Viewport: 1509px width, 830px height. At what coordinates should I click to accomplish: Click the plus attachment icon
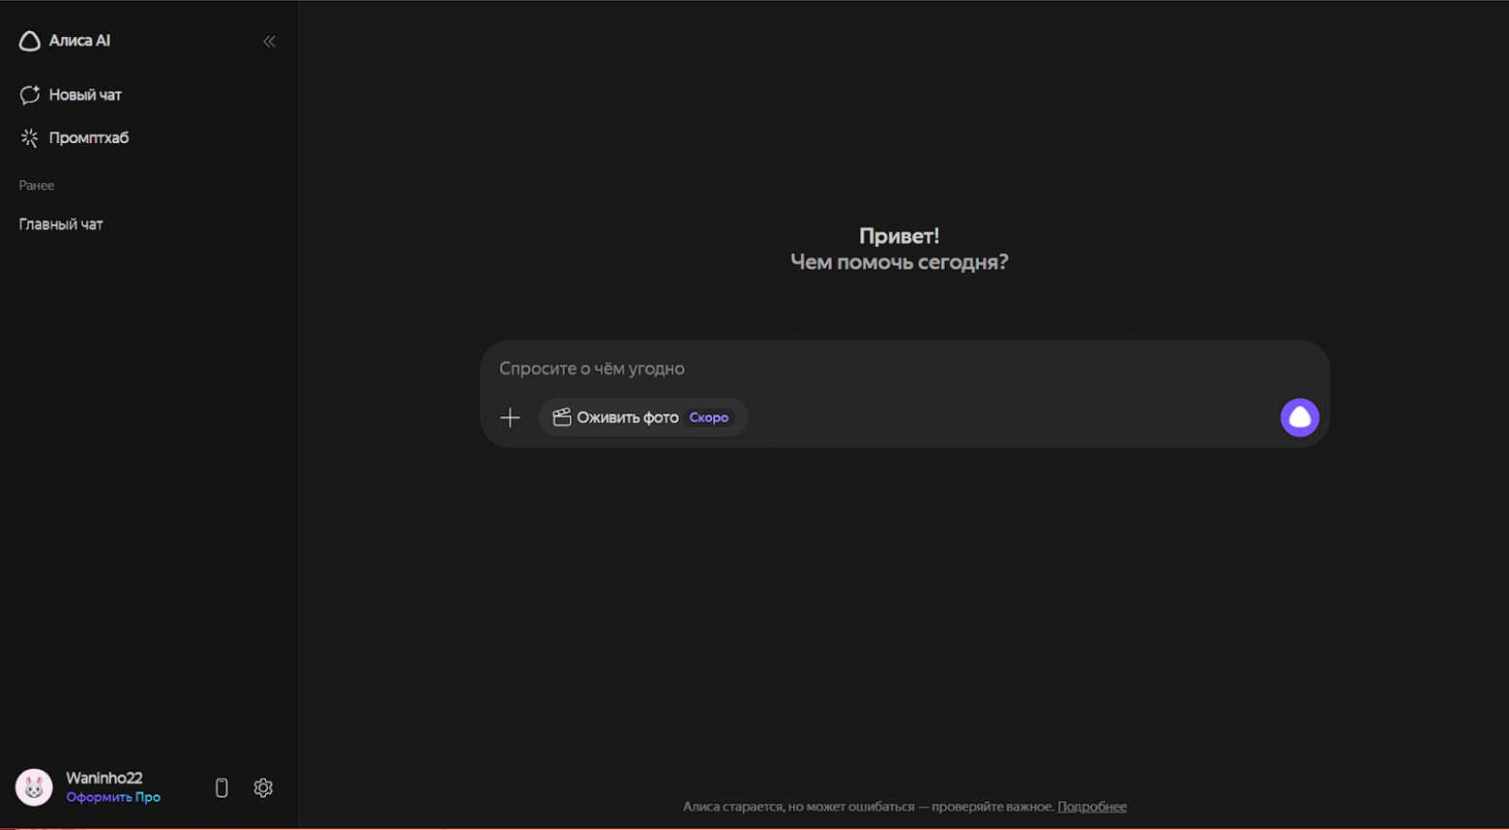pos(510,417)
